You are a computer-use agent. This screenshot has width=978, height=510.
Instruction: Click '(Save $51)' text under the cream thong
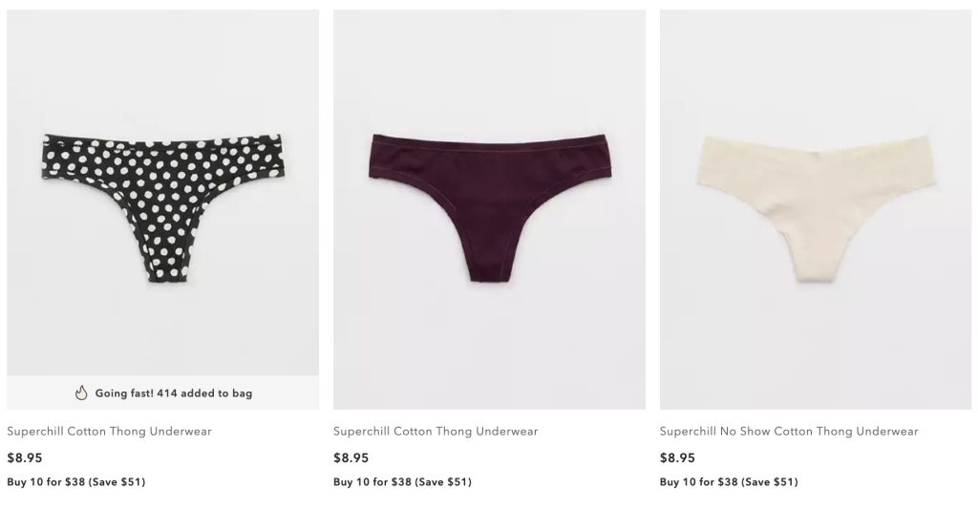[770, 482]
